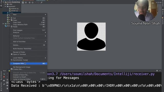Click the arrow beside New
Image resolution: width=164 pixels, height=92 pixels.
(x=46, y=15)
